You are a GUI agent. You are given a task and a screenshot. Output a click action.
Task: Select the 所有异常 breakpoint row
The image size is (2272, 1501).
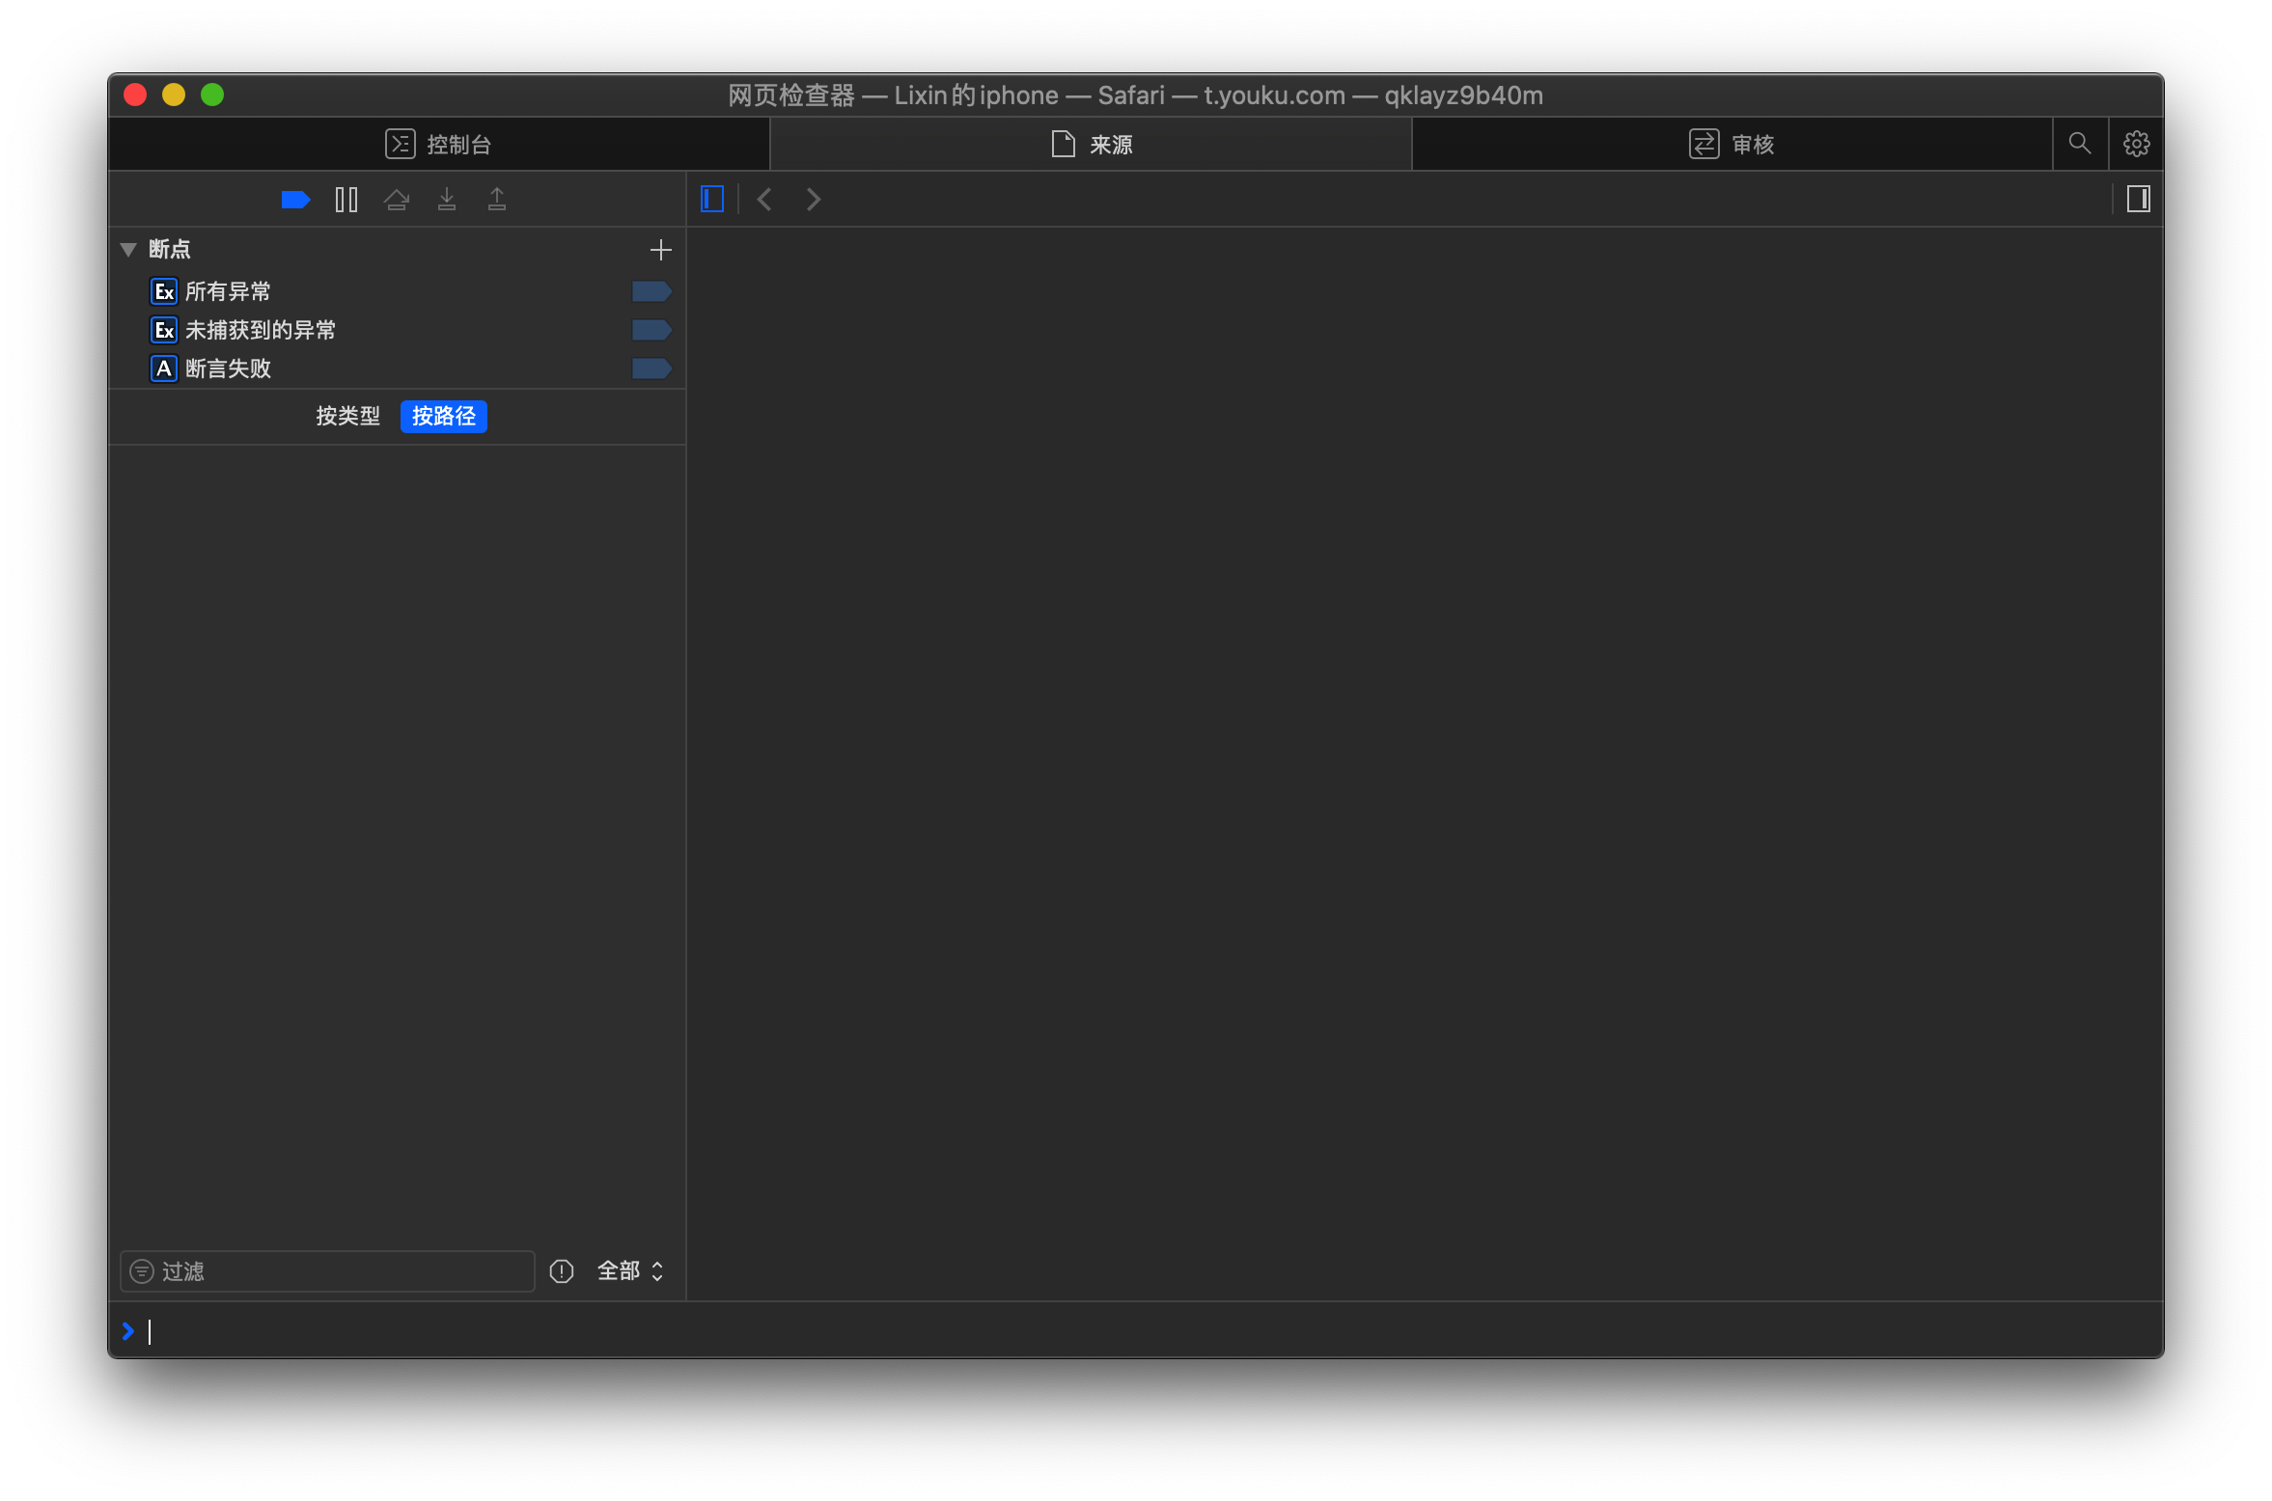point(397,291)
